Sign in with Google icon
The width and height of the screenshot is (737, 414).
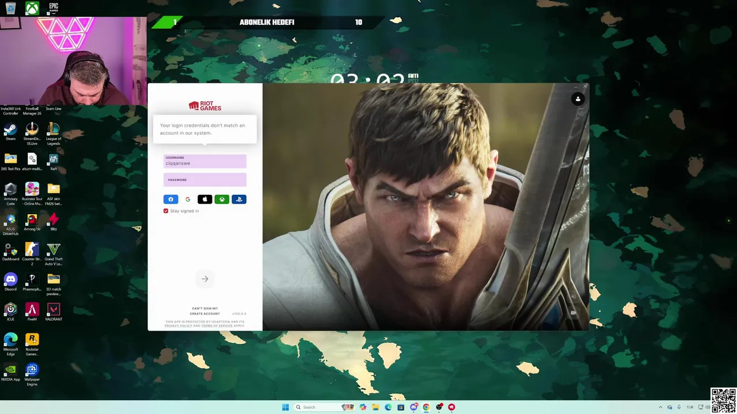point(188,200)
